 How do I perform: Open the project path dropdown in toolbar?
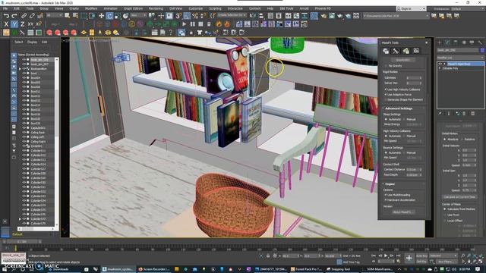396,15
